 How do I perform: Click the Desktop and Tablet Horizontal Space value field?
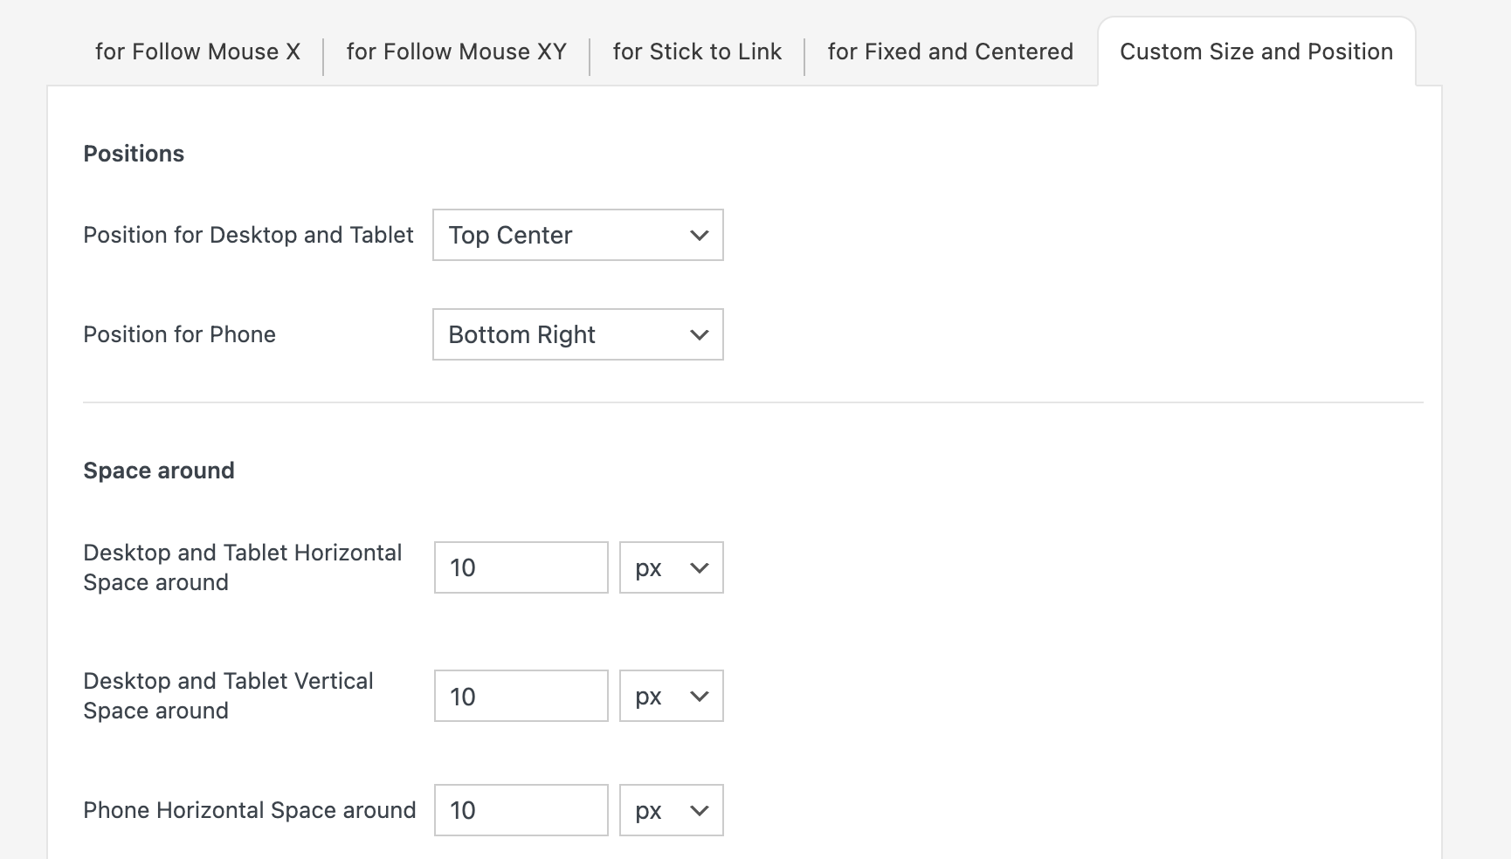coord(521,567)
